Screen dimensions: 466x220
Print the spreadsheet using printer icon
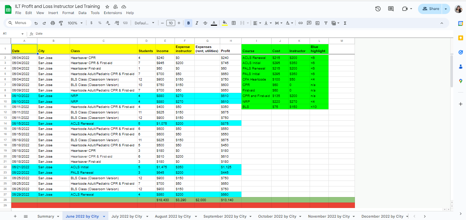tap(52, 23)
